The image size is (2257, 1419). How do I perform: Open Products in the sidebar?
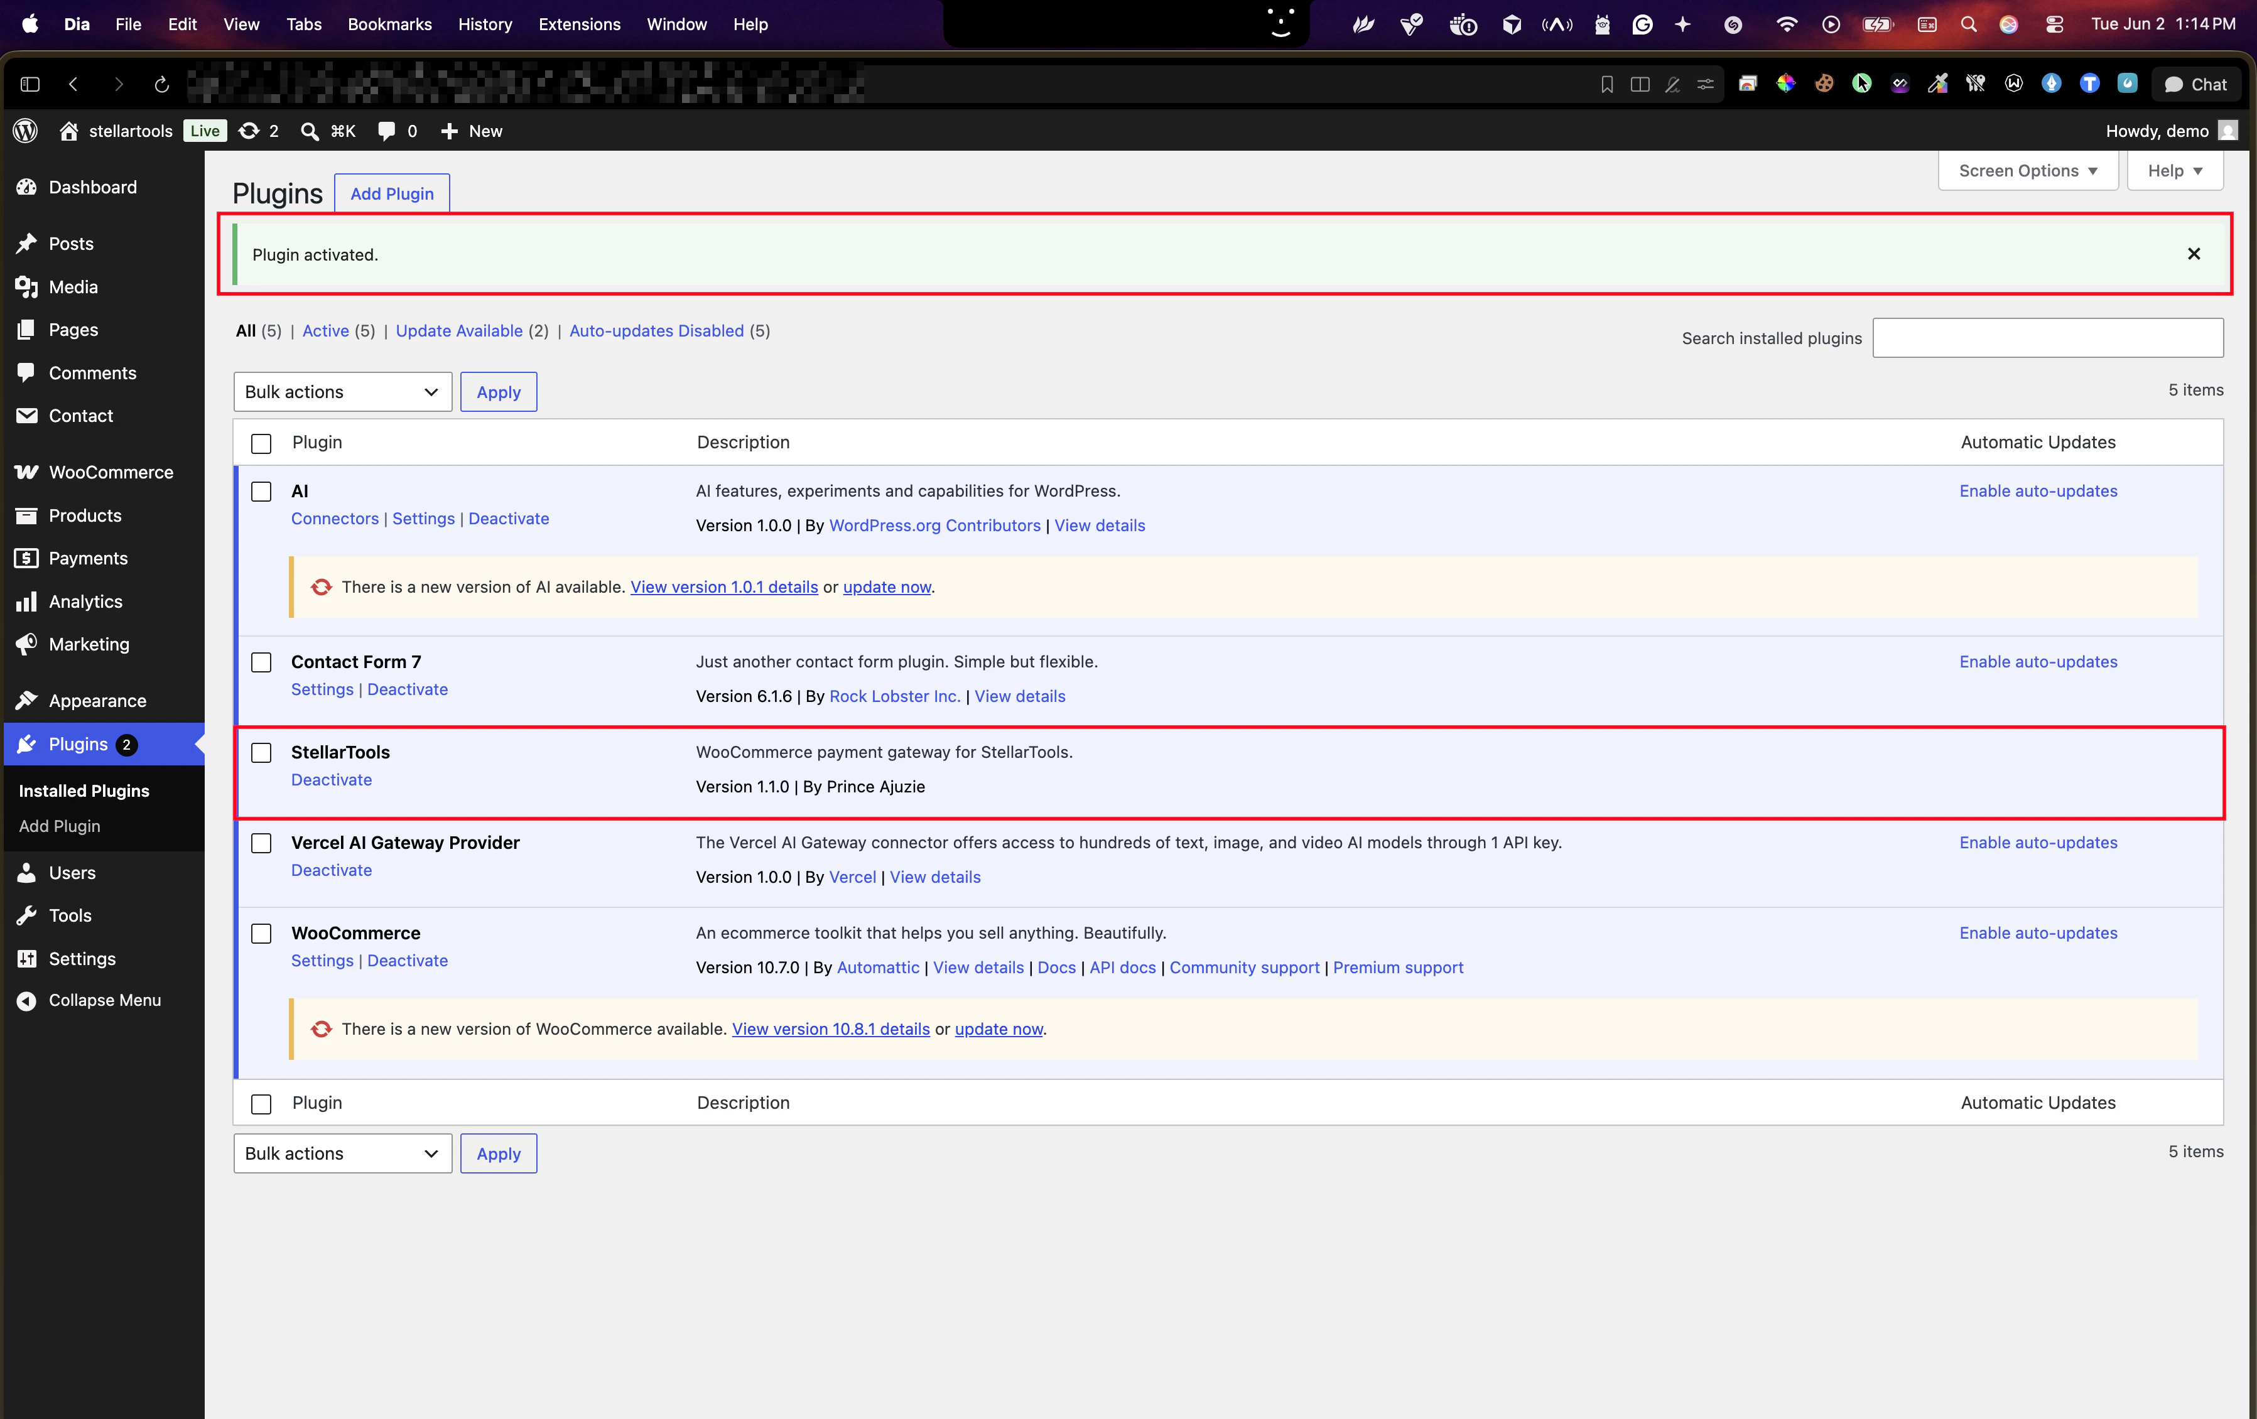tap(85, 515)
